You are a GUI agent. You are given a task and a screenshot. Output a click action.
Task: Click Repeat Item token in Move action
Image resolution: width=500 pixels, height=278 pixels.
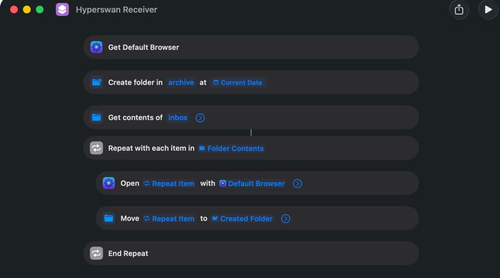click(x=169, y=219)
